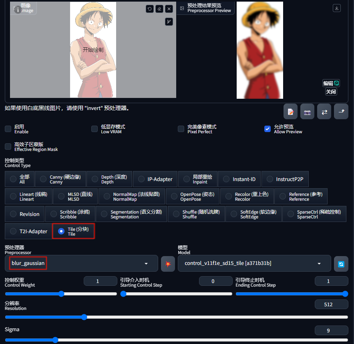354x344 pixels.
Task: Select the Revision control type
Action: tap(24, 214)
